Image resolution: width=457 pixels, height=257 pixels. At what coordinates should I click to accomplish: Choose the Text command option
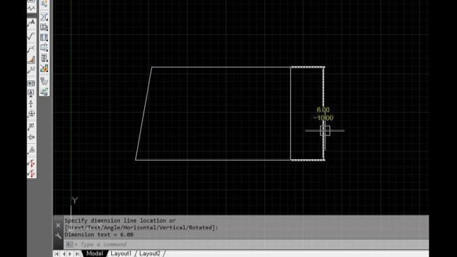[93, 227]
